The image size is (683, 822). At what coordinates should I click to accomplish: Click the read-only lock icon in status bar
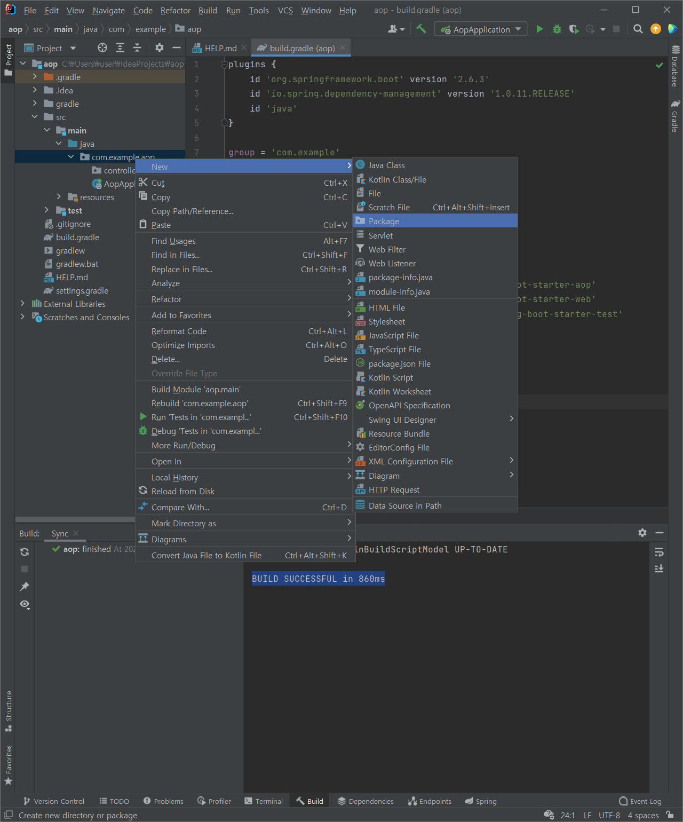(x=670, y=815)
